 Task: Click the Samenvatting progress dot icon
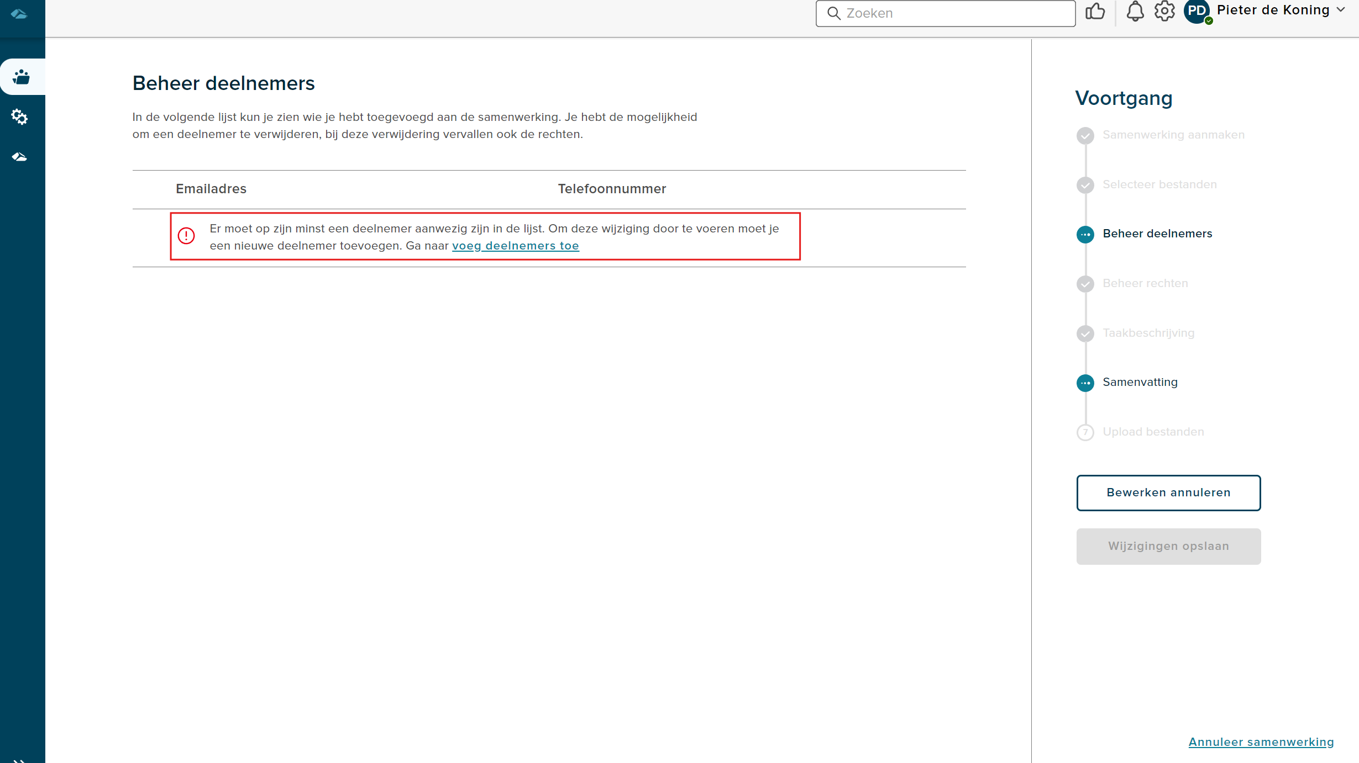click(1085, 383)
